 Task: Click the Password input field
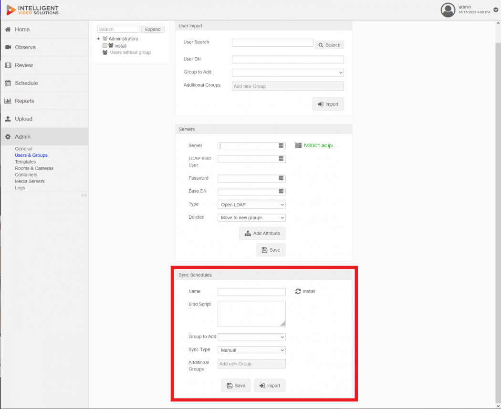pyautogui.click(x=251, y=178)
